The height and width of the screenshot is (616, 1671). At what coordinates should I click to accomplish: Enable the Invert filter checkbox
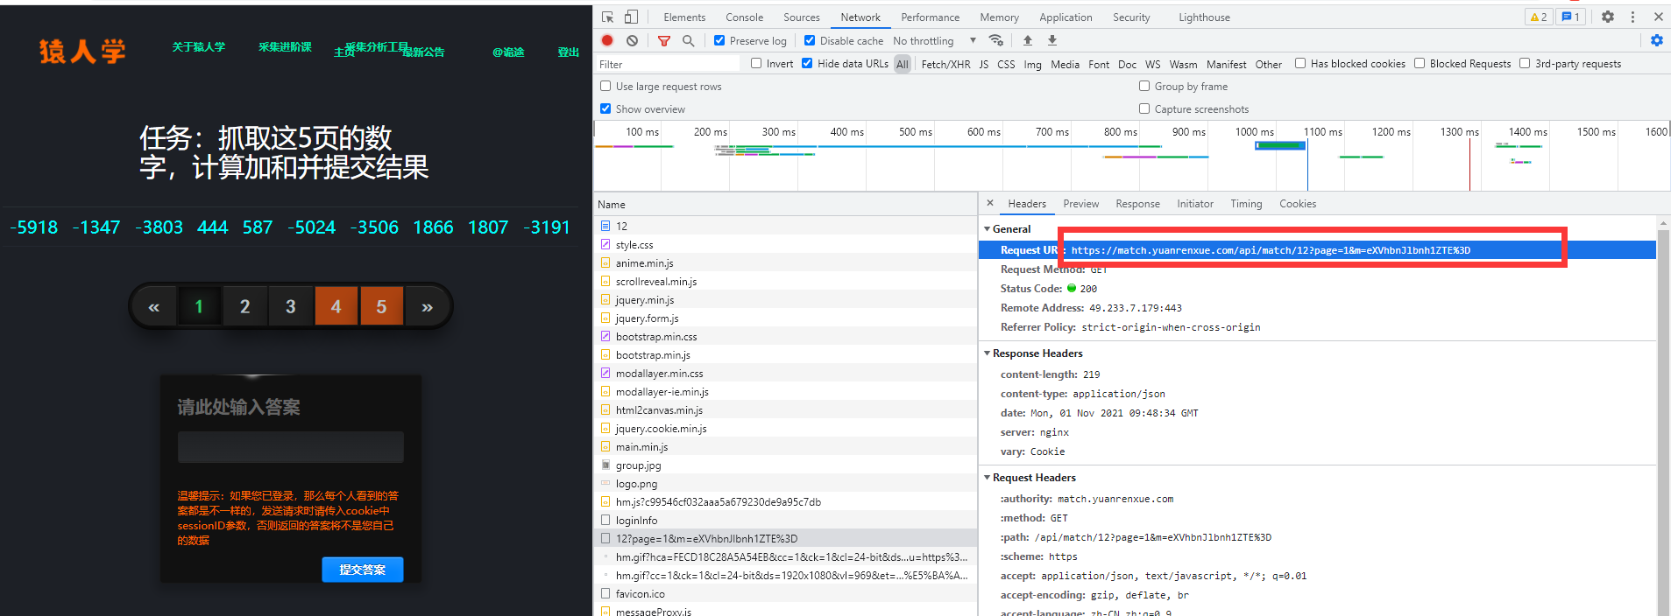coord(756,63)
